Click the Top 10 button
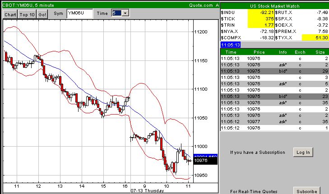The height and width of the screenshot is (194, 329). point(27,14)
